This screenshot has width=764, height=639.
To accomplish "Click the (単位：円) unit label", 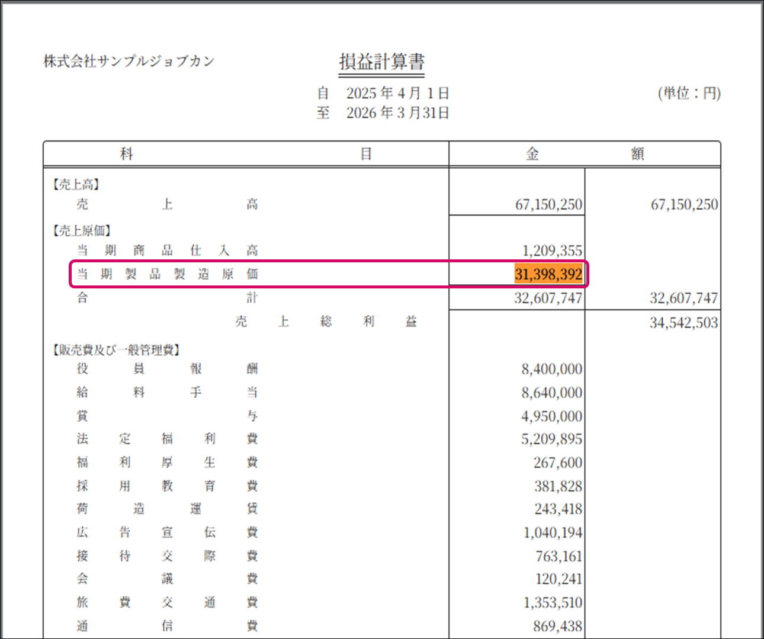I will pos(689,93).
